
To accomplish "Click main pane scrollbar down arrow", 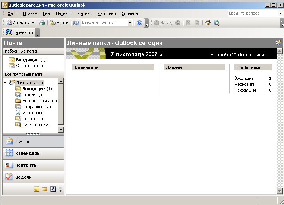I will 279,191.
